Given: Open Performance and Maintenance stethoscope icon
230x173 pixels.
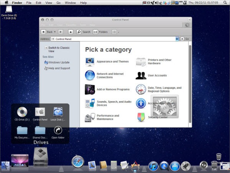Looking at the screenshot, I should click(90, 117).
